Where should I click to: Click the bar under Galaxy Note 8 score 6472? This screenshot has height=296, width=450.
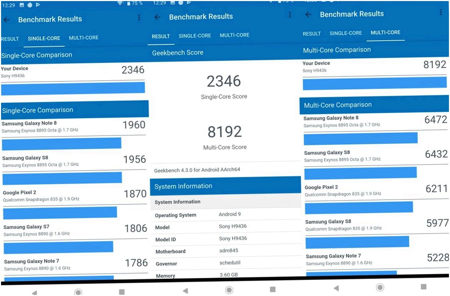360,138
